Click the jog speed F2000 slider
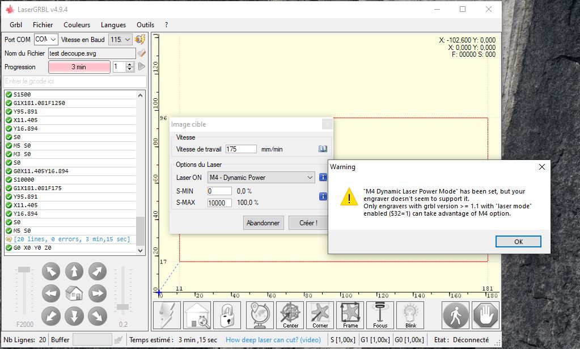The image size is (580, 349). 24,292
